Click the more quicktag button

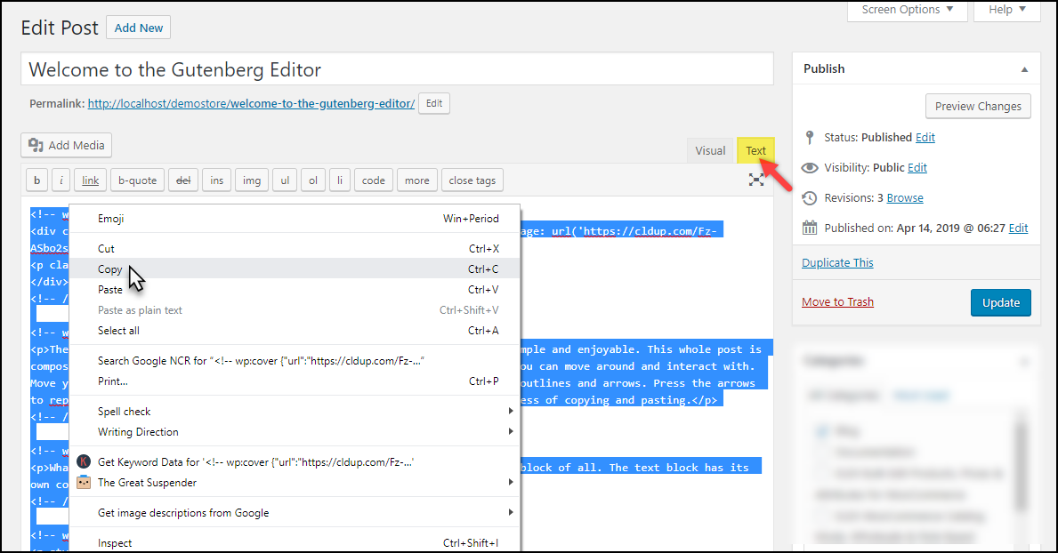[x=417, y=180]
